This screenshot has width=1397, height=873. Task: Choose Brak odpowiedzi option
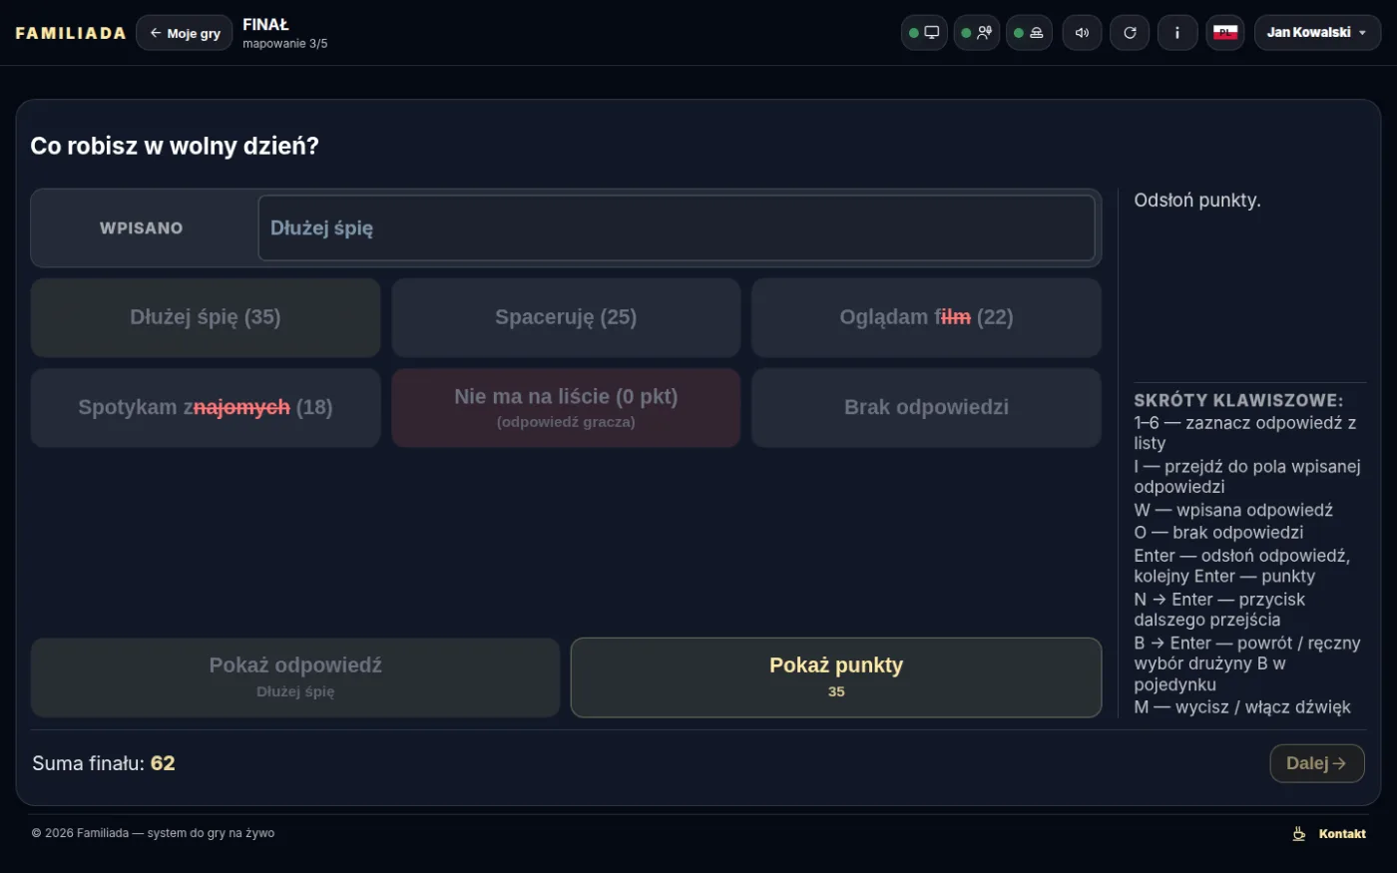point(926,408)
